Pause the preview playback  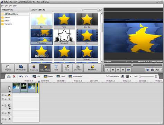(108, 70)
